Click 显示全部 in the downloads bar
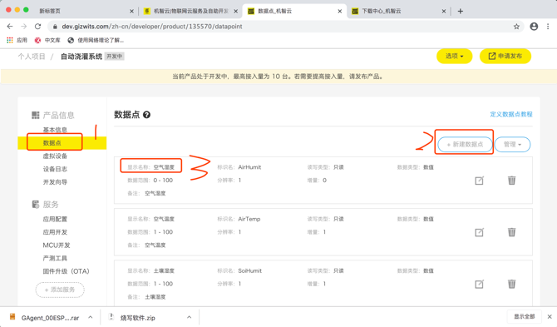557x327 pixels. click(x=525, y=316)
